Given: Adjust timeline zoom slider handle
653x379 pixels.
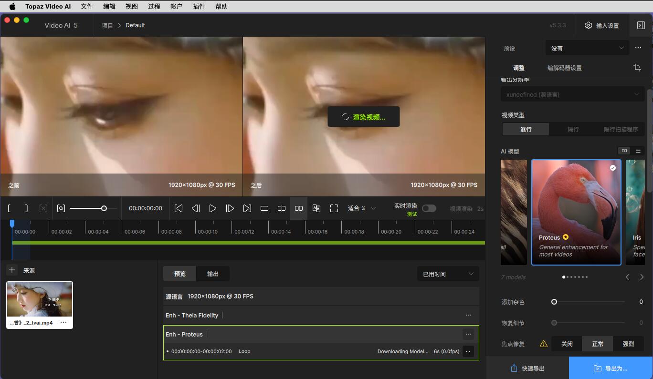Looking at the screenshot, I should click(x=104, y=208).
